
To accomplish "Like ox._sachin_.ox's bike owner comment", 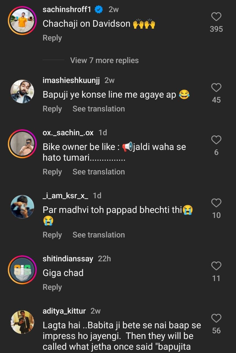I will 216,140.
